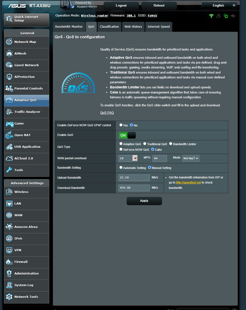
Task: Open the USB Application icon
Action: [x=9, y=147]
